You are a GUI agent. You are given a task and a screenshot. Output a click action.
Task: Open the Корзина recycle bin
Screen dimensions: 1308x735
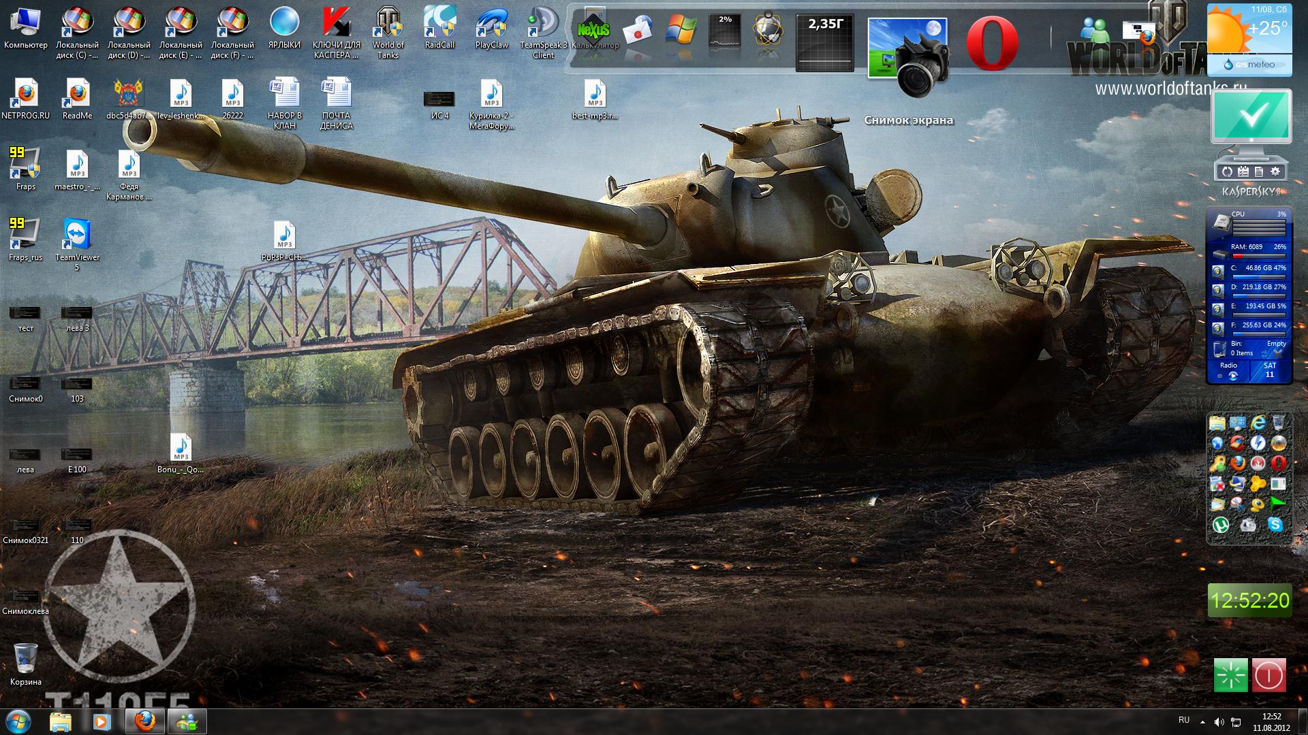coord(26,664)
